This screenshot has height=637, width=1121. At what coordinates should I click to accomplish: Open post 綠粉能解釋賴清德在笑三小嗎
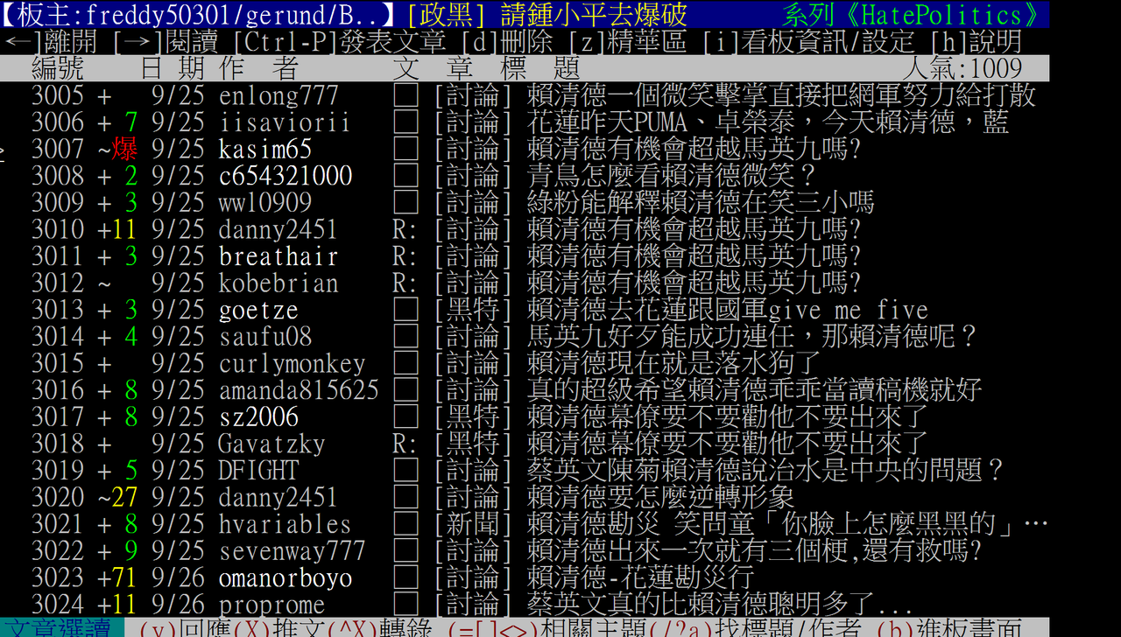click(x=701, y=202)
